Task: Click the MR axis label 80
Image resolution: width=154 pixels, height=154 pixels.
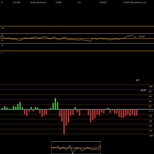Action: (x=150, y=91)
